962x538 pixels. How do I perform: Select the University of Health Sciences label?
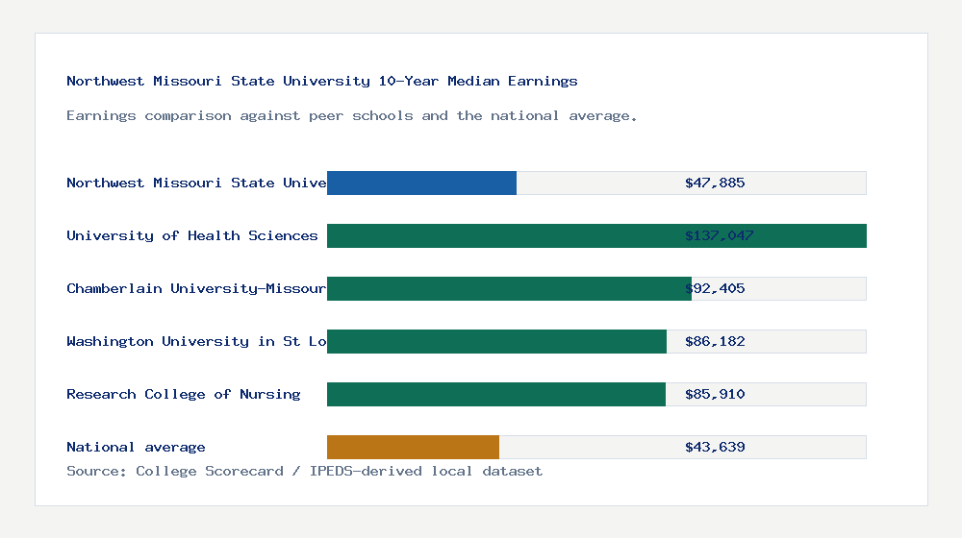(192, 236)
